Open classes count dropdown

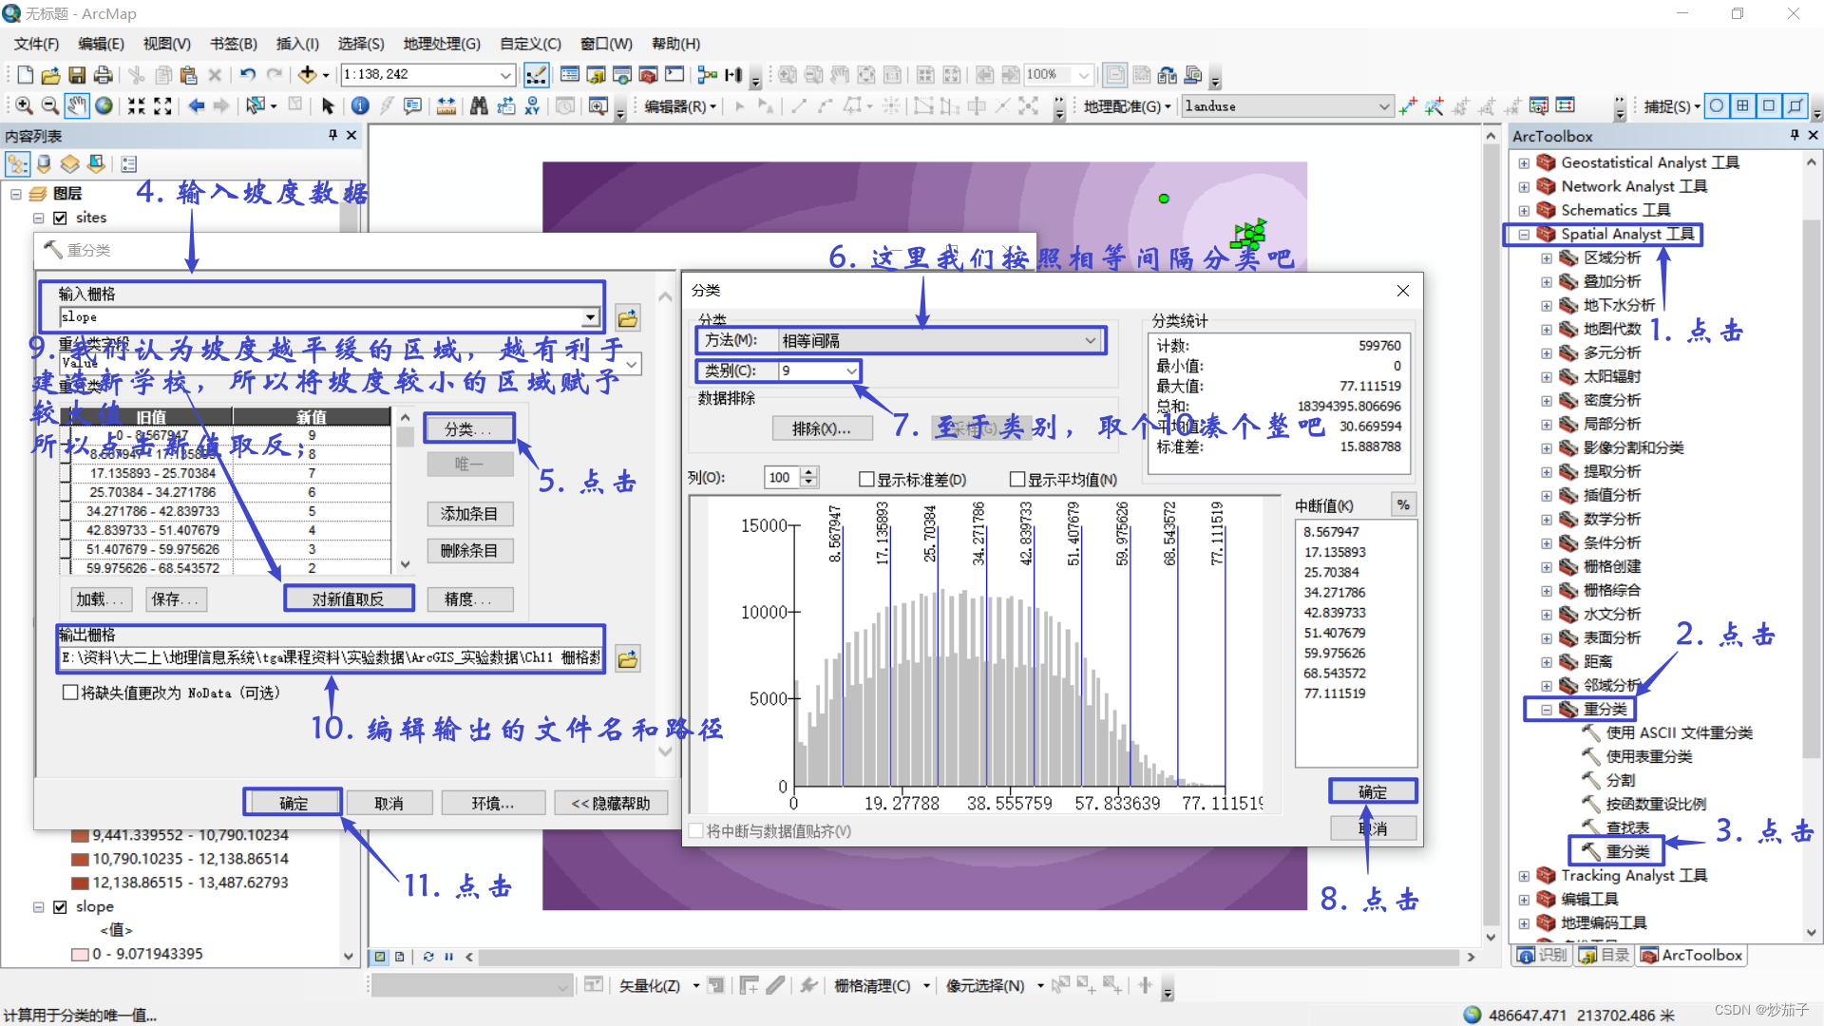pos(851,370)
